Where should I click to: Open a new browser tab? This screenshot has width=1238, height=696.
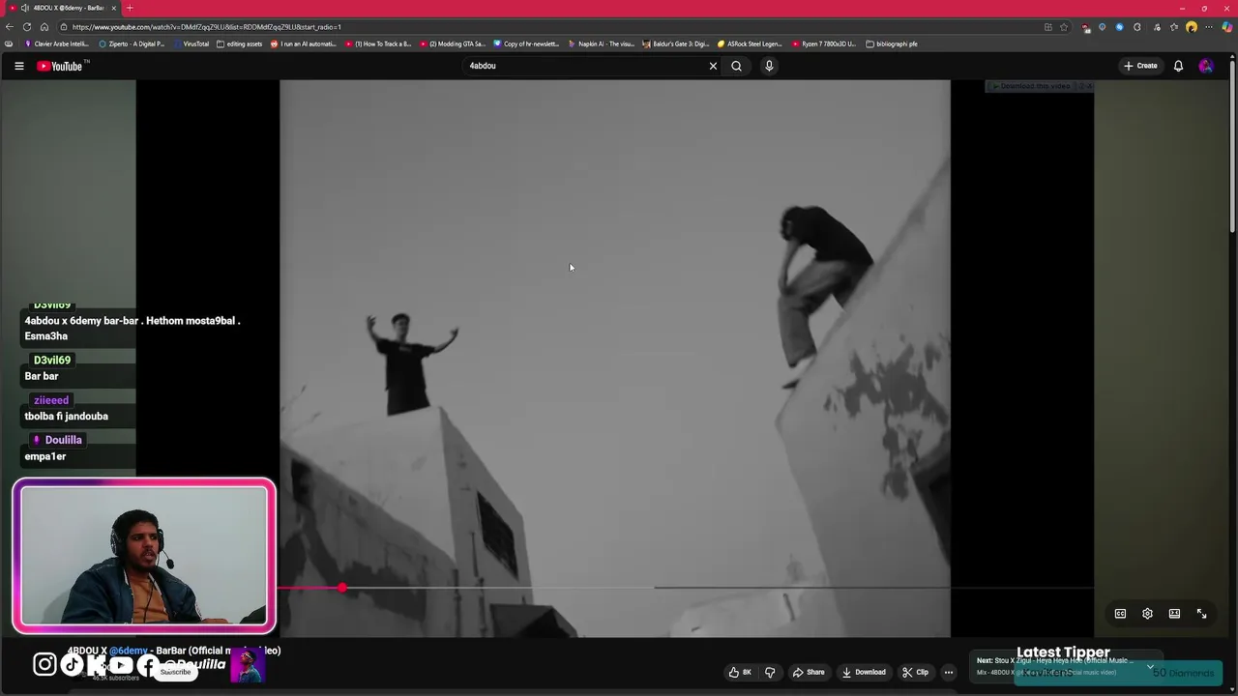pyautogui.click(x=130, y=8)
